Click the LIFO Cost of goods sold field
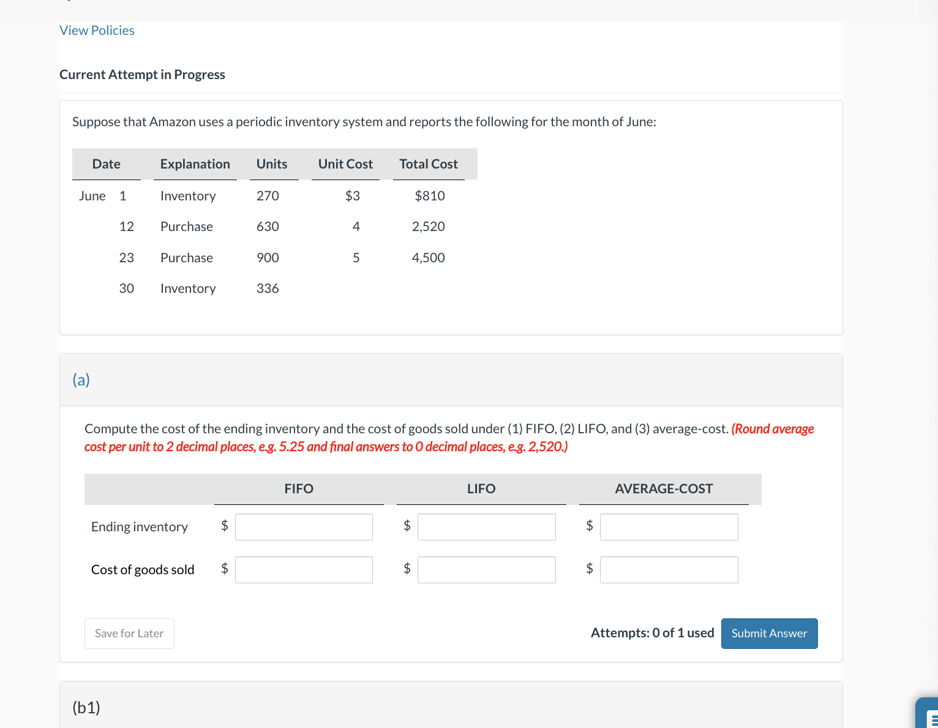 point(486,569)
